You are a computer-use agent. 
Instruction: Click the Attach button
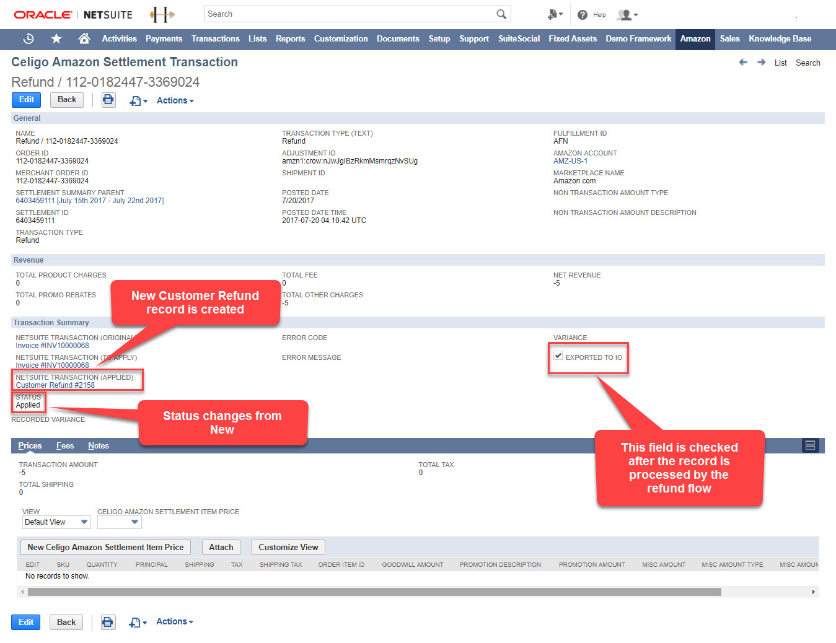tap(221, 547)
